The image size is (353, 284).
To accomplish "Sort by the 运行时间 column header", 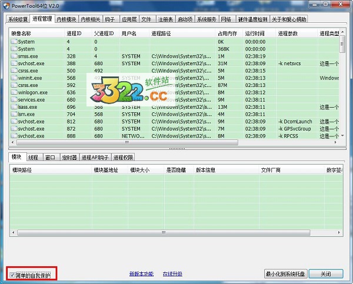I will pos(259,34).
